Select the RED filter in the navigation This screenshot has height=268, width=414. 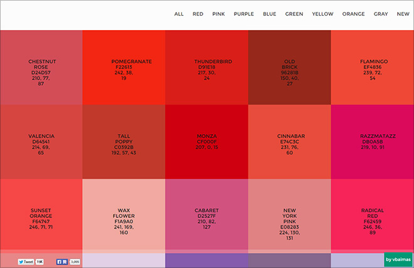point(198,14)
